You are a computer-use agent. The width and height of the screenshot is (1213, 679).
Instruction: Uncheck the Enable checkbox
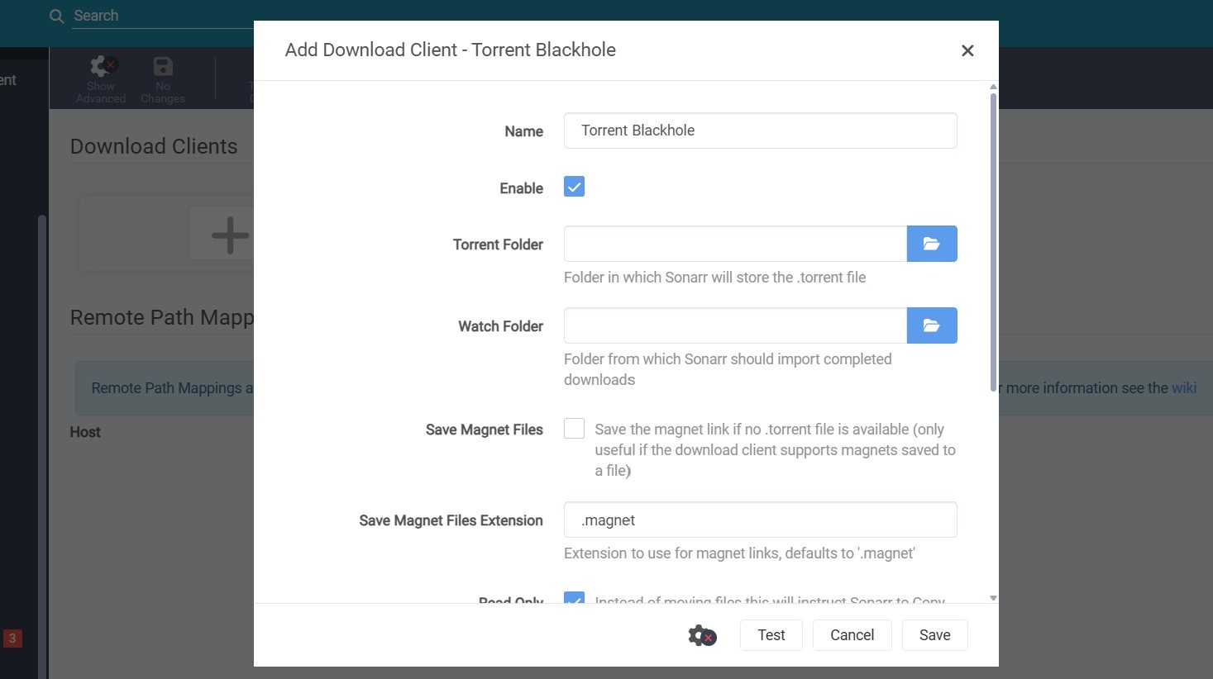(574, 187)
